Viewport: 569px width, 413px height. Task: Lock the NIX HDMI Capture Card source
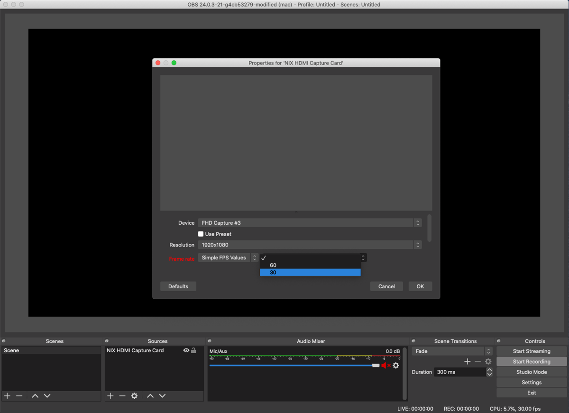coord(194,350)
